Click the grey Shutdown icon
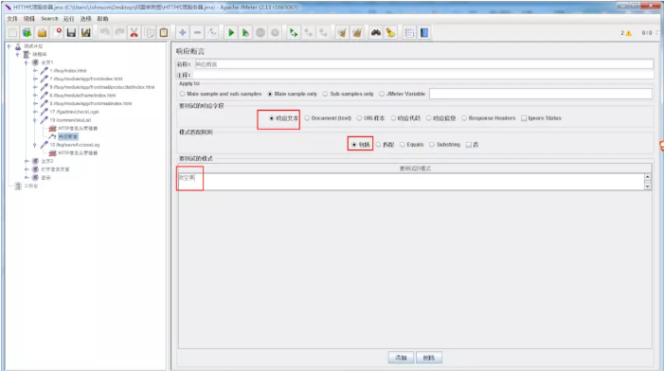Image resolution: width=664 pixels, height=371 pixels. tap(276, 32)
